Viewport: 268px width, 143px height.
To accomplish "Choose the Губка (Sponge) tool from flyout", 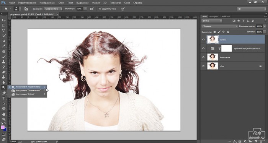I will coord(27,94).
